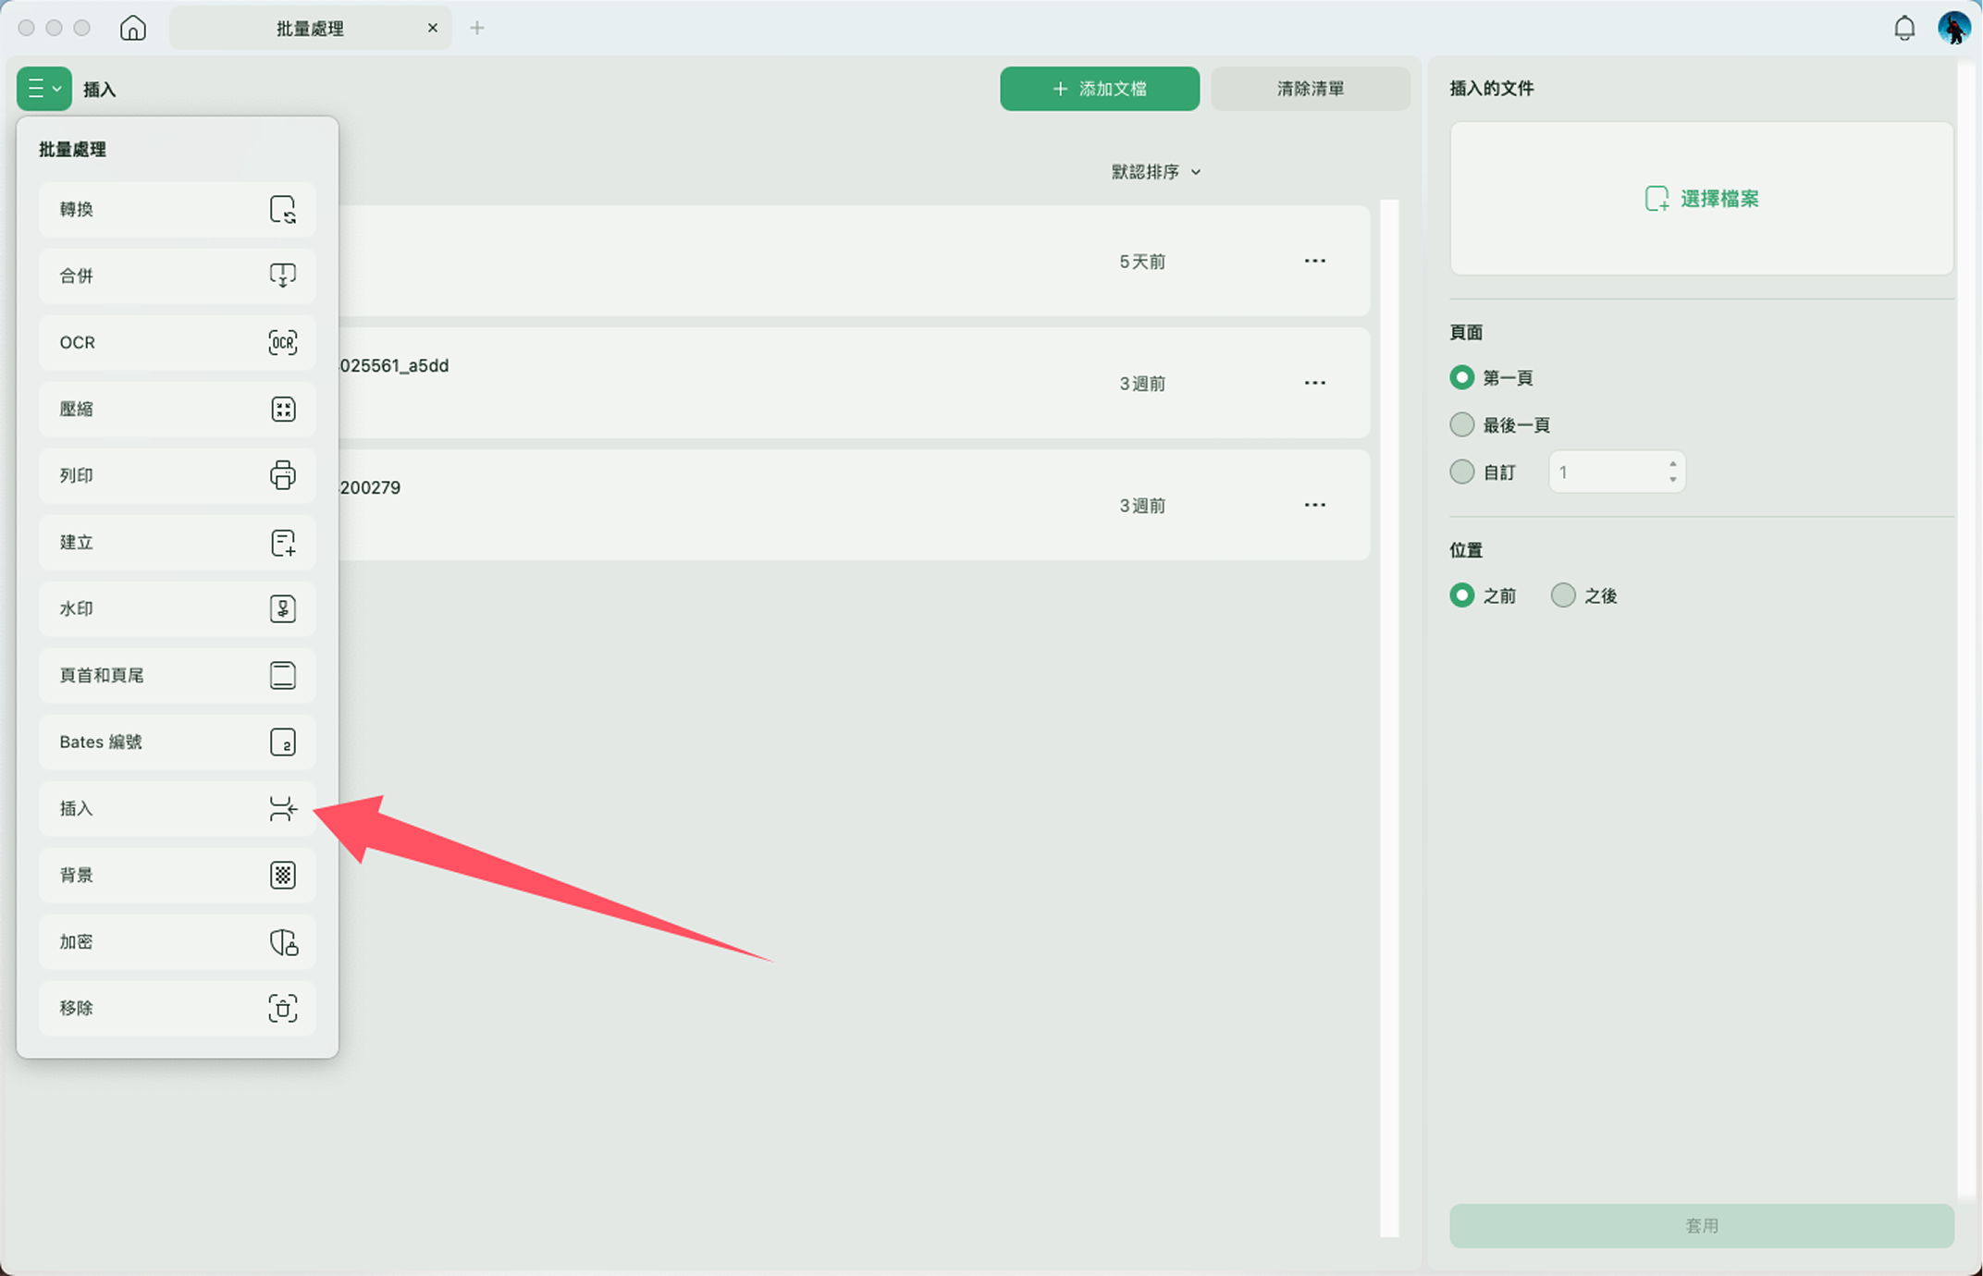This screenshot has width=1983, height=1276.
Task: Click the 列印 printer icon
Action: (x=283, y=475)
